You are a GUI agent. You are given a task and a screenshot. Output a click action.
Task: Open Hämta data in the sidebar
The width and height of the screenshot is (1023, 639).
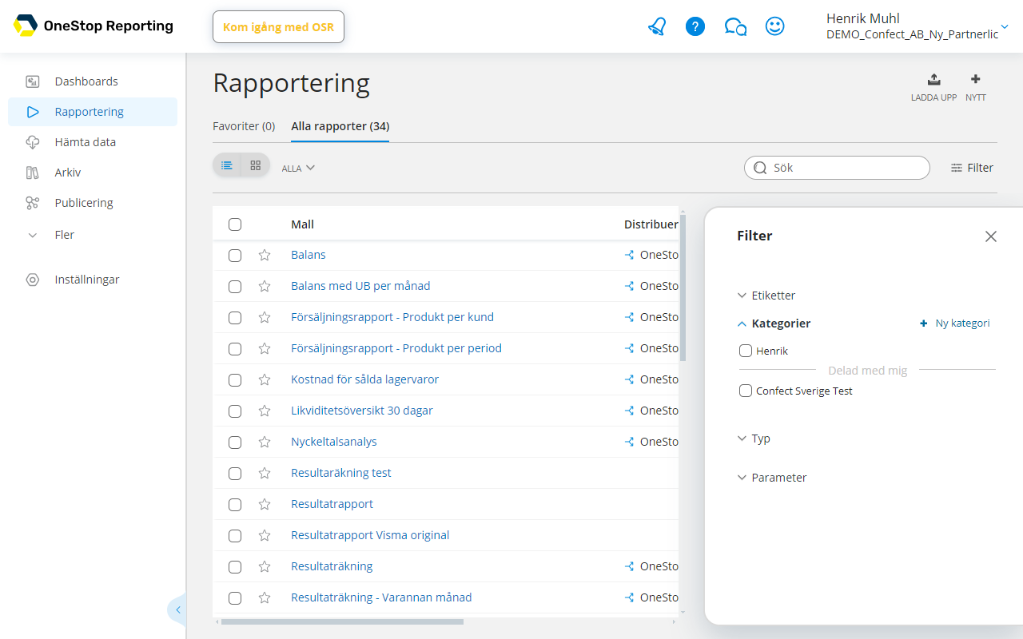[x=85, y=142]
